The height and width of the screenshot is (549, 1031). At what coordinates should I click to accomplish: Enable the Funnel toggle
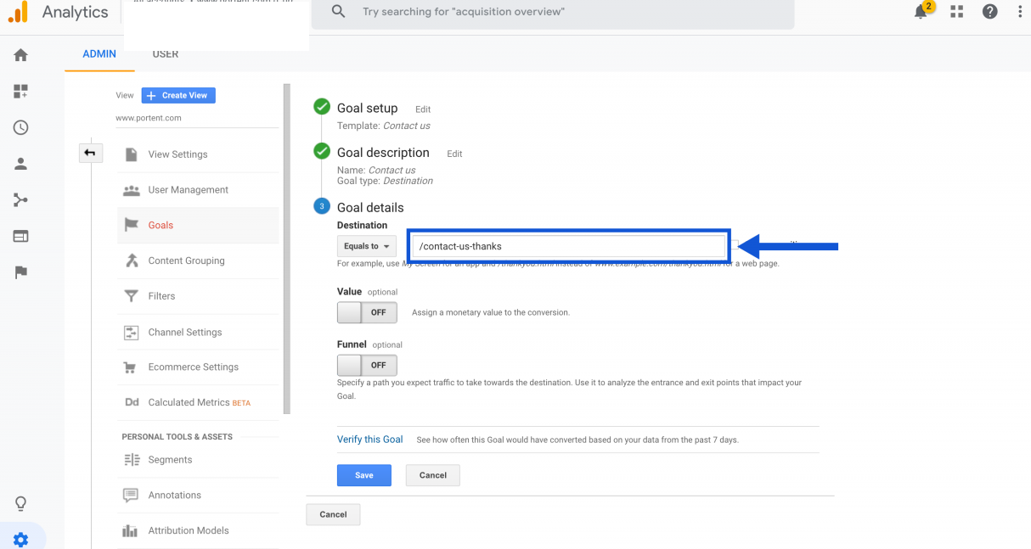point(367,365)
